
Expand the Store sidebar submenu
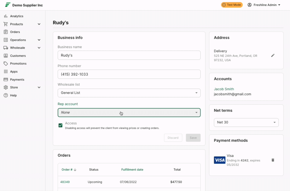tap(39, 87)
